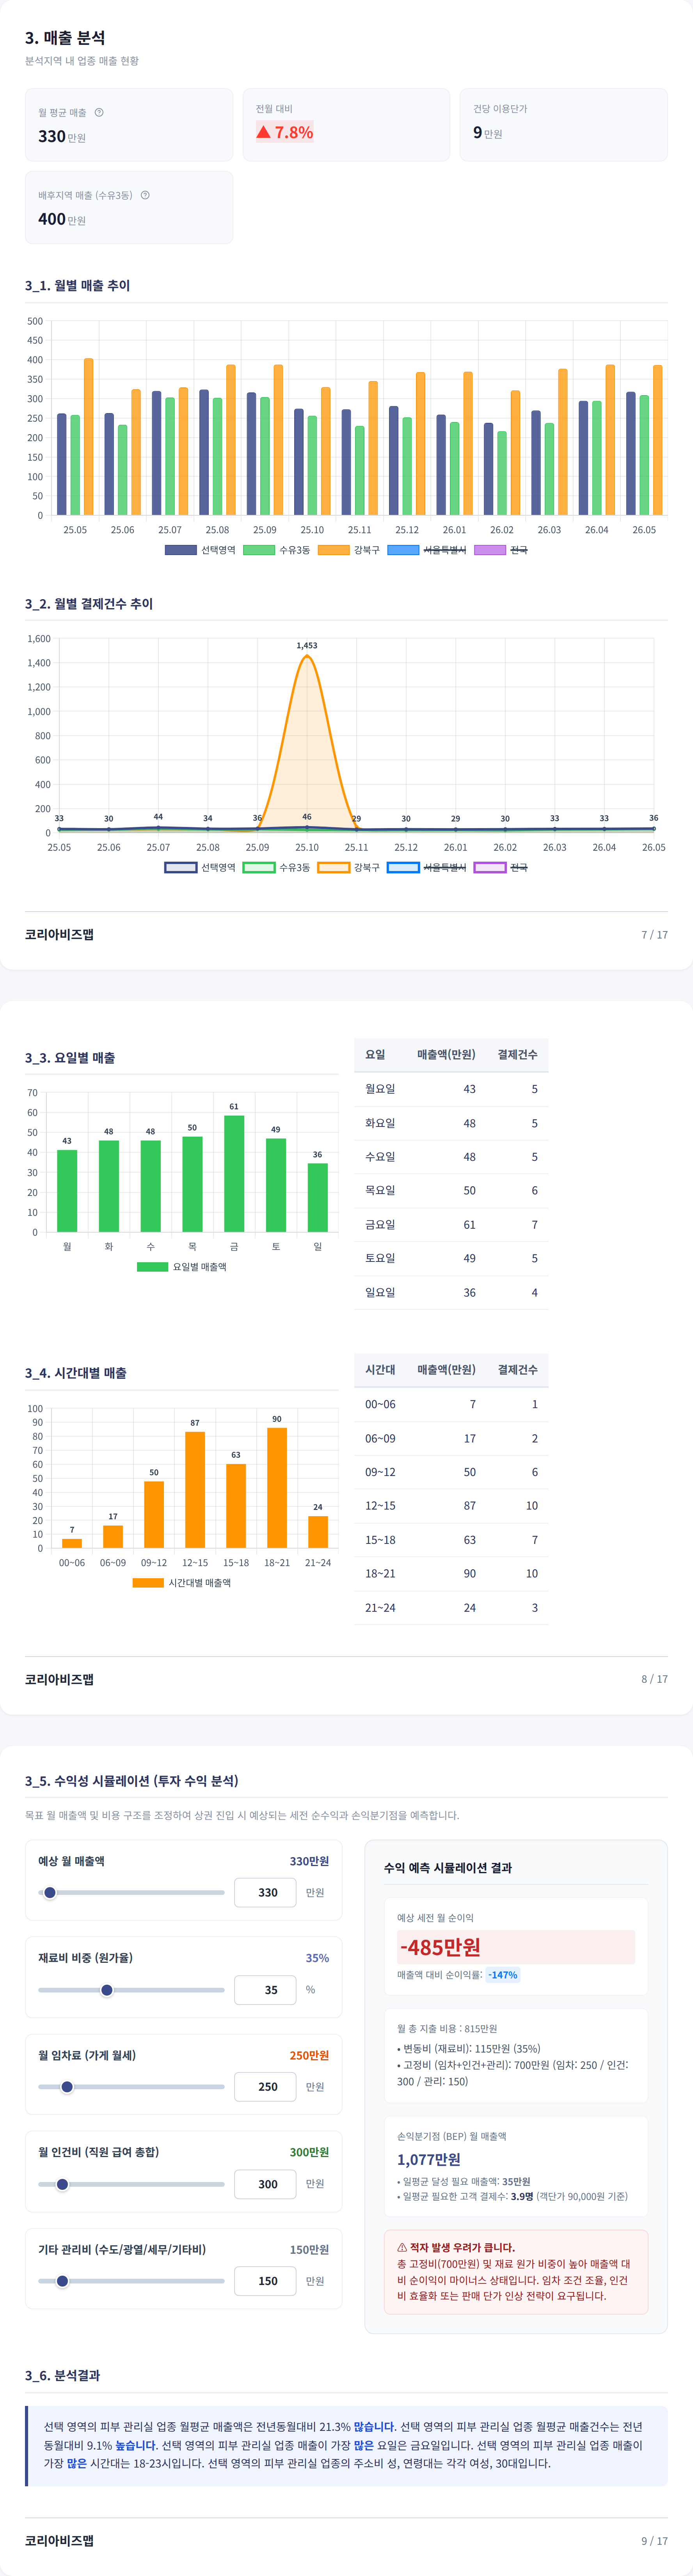Select the 18~21 row in time table
Viewport: 693px width, 2576px height.
[451, 1574]
